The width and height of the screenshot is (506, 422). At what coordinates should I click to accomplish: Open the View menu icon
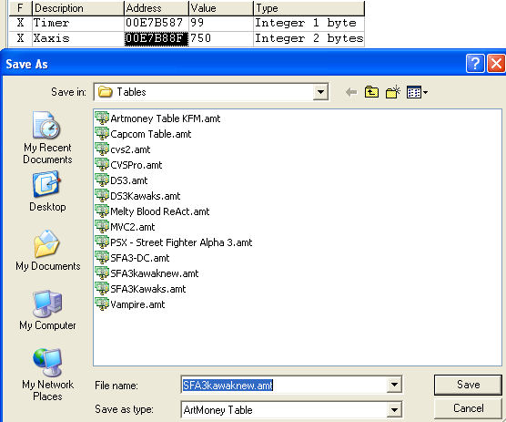coord(417,92)
